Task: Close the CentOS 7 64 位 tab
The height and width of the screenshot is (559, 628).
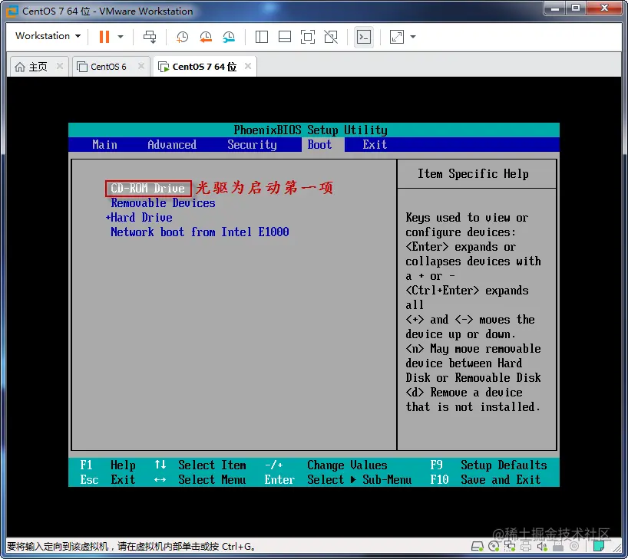Action: coord(248,66)
